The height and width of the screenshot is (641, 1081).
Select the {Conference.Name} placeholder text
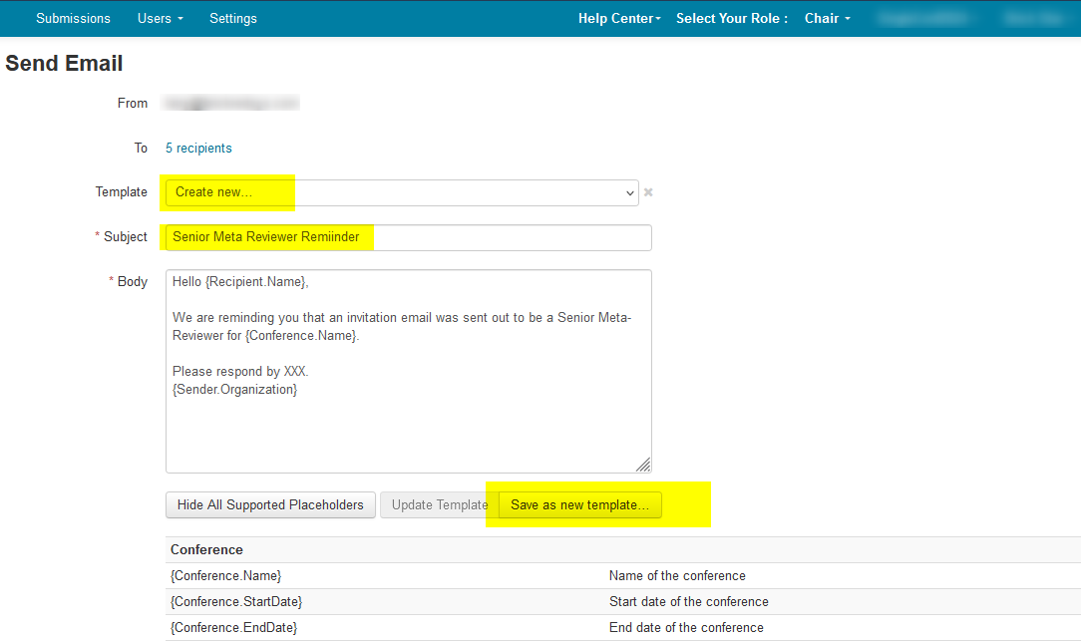coord(226,575)
